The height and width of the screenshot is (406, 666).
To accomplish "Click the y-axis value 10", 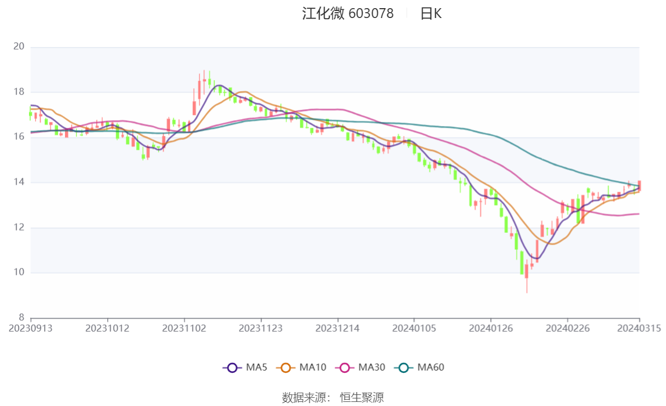I will (19, 272).
